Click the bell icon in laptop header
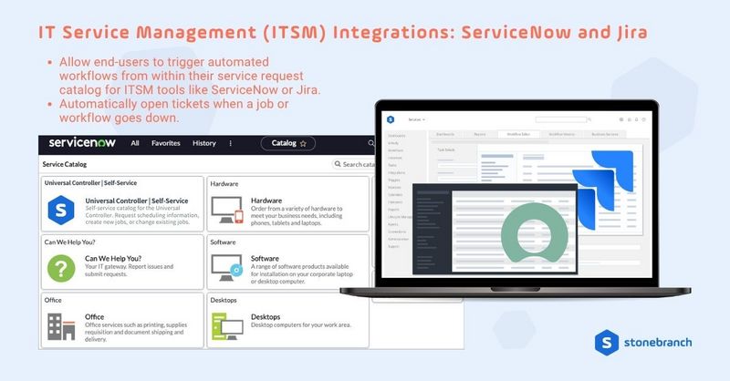 click(636, 119)
